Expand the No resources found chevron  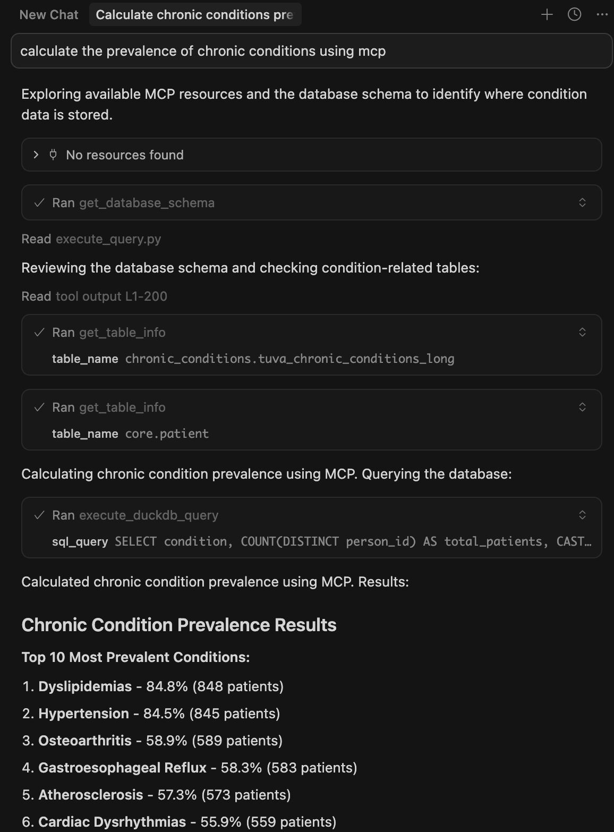36,155
